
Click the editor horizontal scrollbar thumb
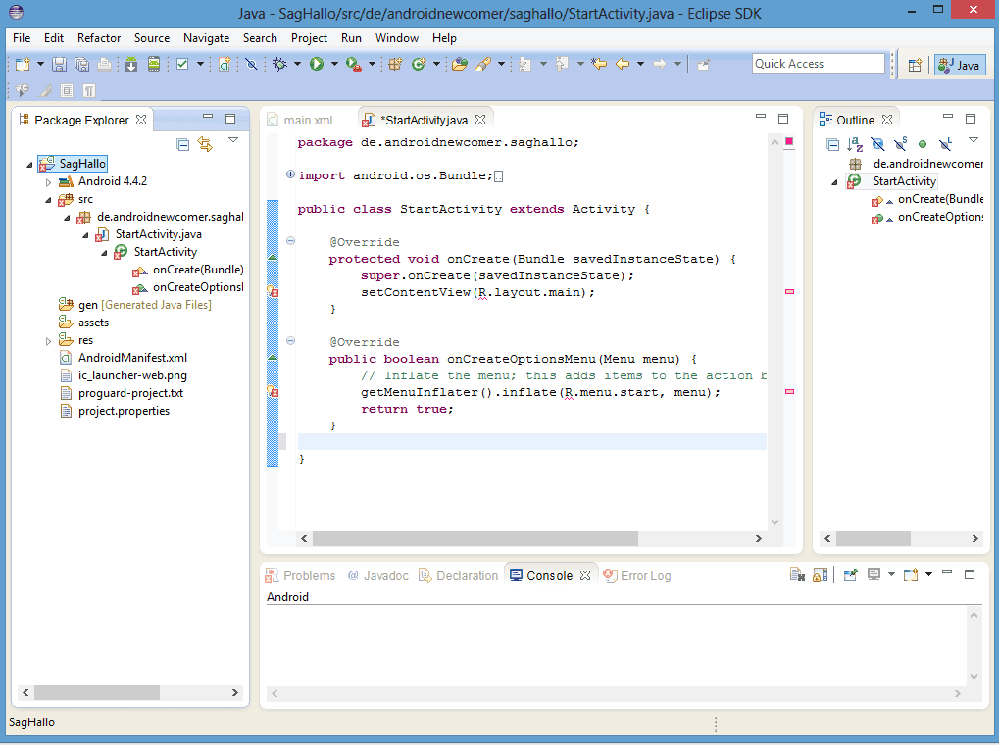pyautogui.click(x=475, y=538)
